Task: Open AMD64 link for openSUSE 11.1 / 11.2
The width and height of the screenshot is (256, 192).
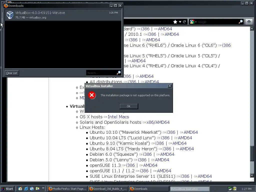Action: (x=164, y=171)
